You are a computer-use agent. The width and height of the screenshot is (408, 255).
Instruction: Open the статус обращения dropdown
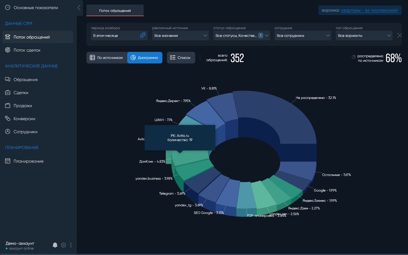[x=242, y=35]
